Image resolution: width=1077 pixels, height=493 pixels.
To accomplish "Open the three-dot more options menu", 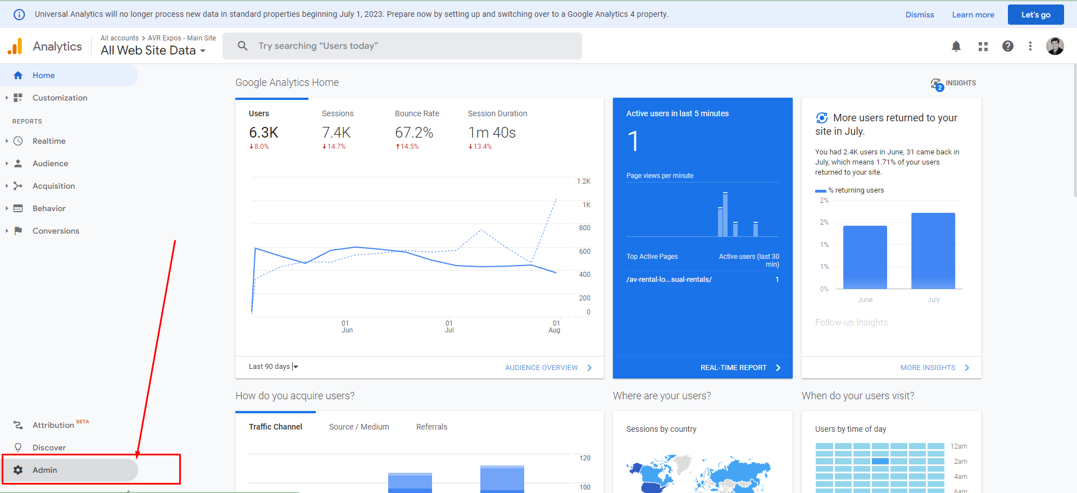I will (x=1030, y=46).
